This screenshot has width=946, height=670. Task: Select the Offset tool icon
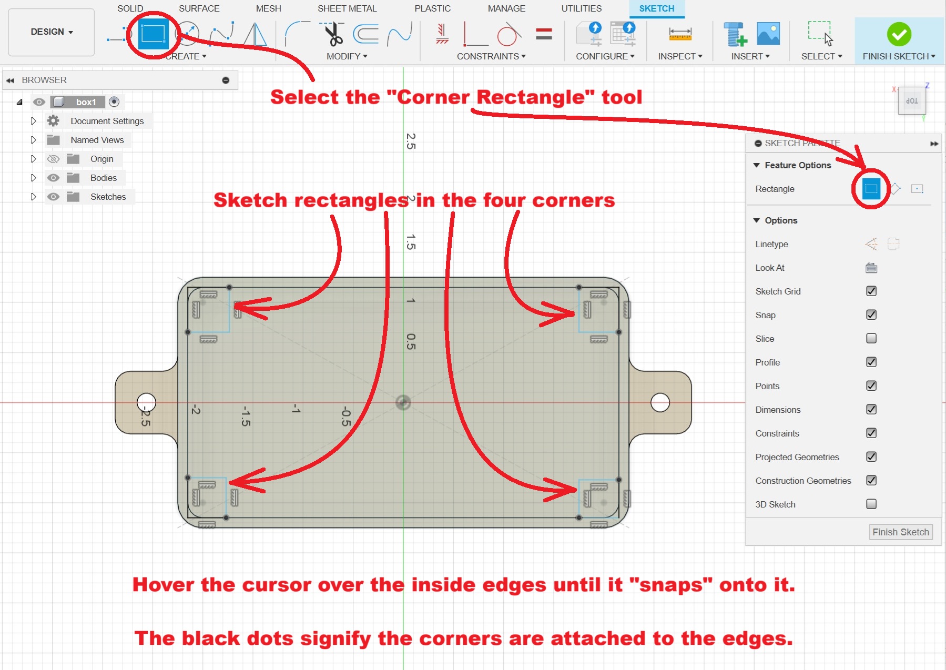pos(366,34)
